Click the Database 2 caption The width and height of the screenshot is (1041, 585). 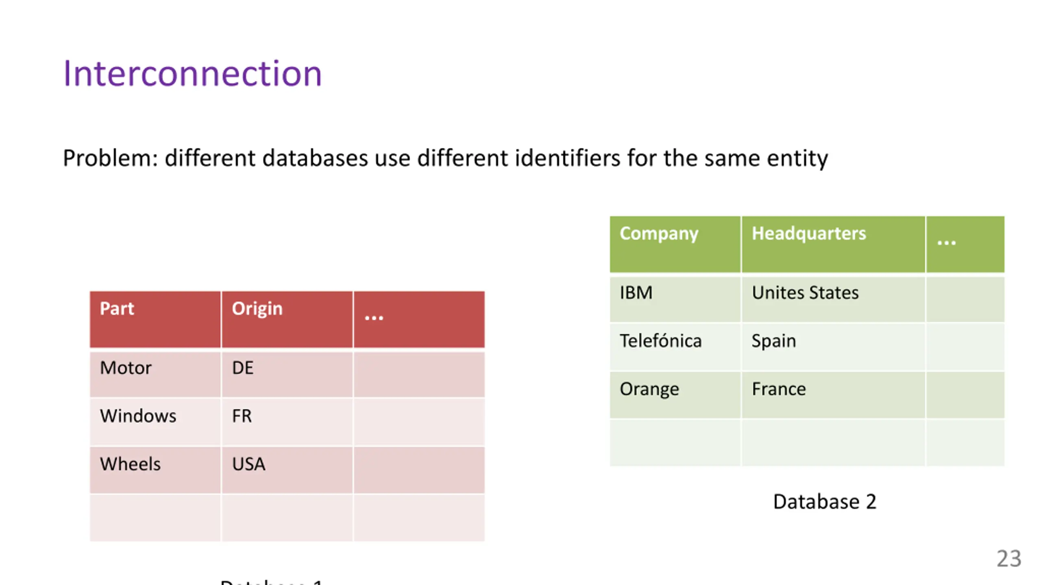[x=824, y=502]
